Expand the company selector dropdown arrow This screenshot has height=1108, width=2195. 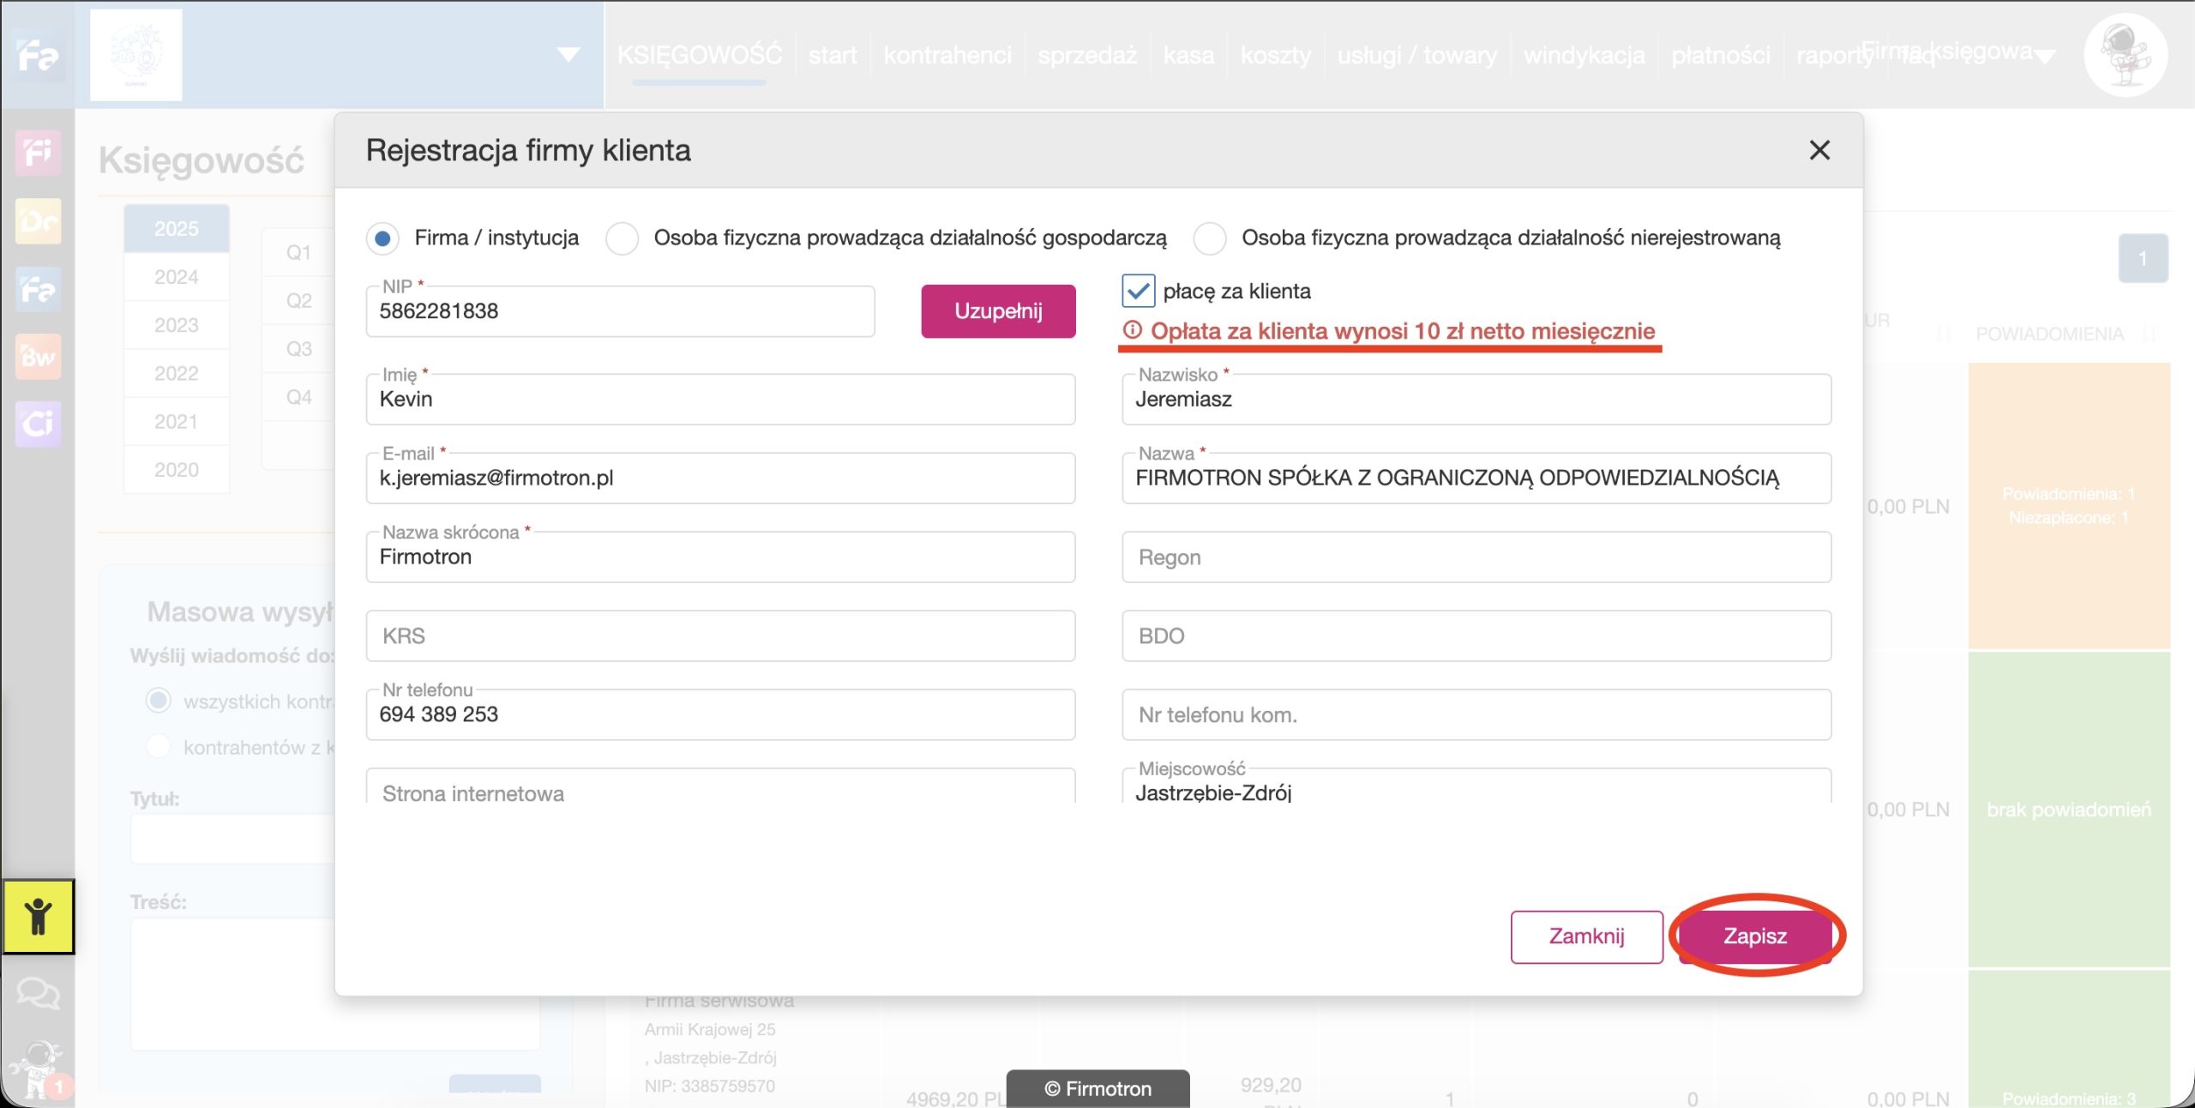click(568, 55)
